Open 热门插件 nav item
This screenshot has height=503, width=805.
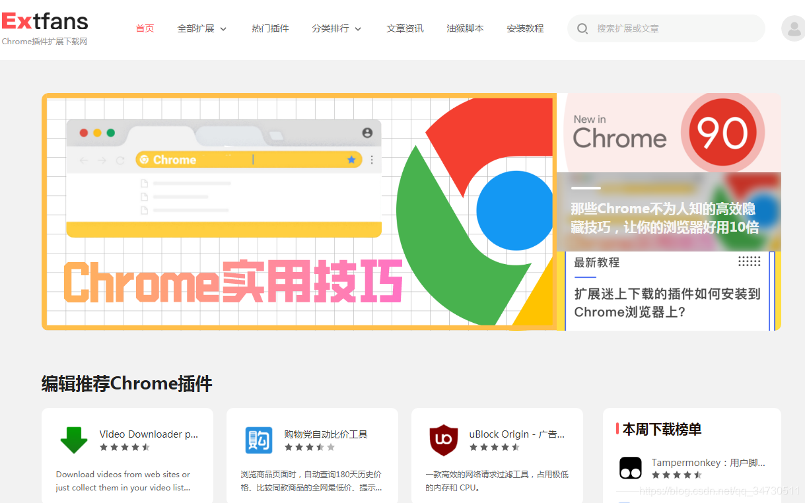coord(270,28)
